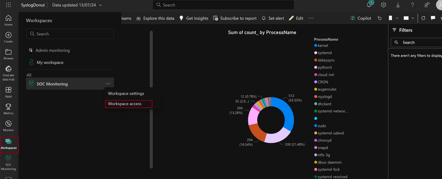Viewport: 442px width, 179px height.
Task: Open the app launcher grid icon
Action: [x=8, y=5]
